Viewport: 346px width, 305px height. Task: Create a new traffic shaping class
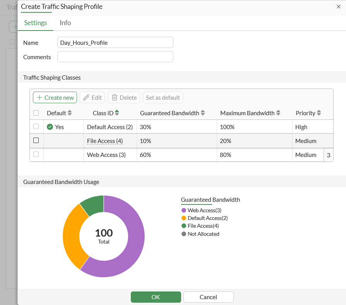tap(55, 97)
